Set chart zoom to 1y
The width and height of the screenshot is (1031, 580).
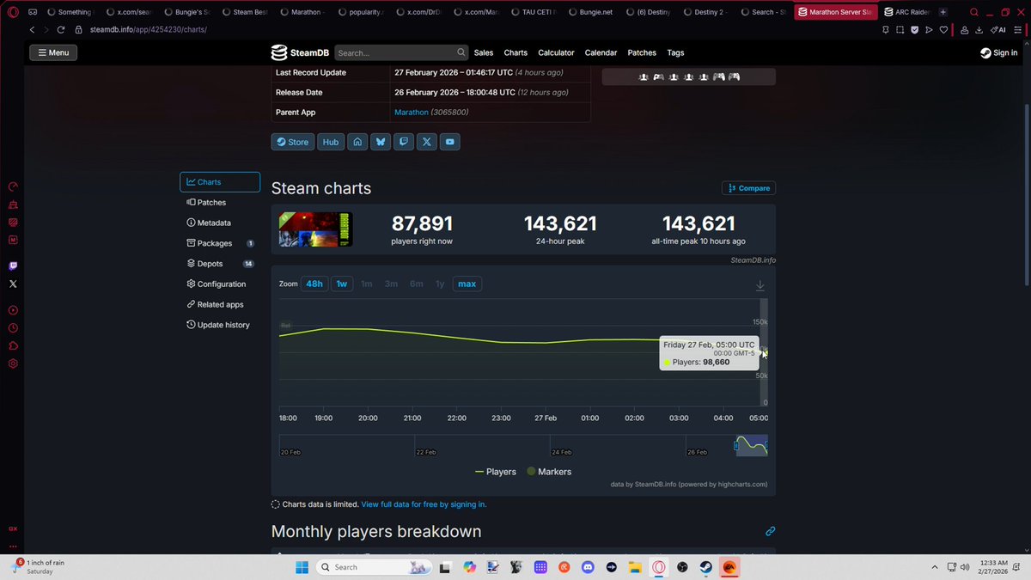(440, 284)
